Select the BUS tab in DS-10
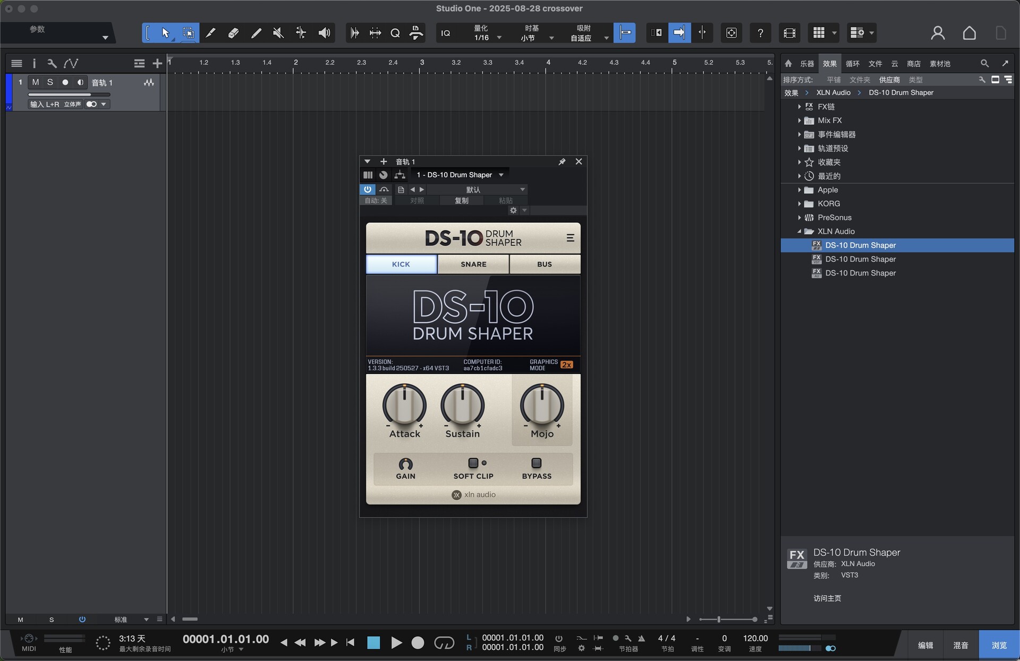Viewport: 1020px width, 661px height. click(545, 264)
